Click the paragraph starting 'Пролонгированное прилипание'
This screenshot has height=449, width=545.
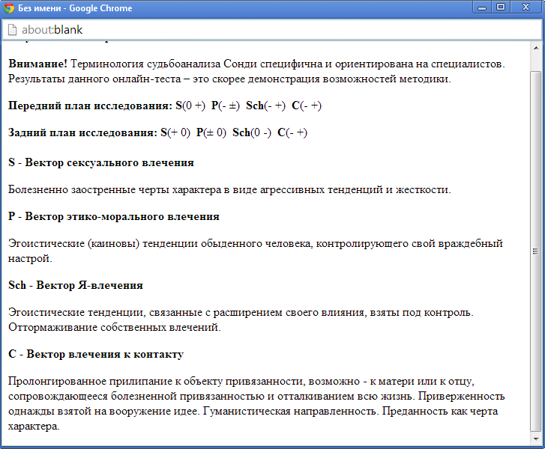[255, 403]
